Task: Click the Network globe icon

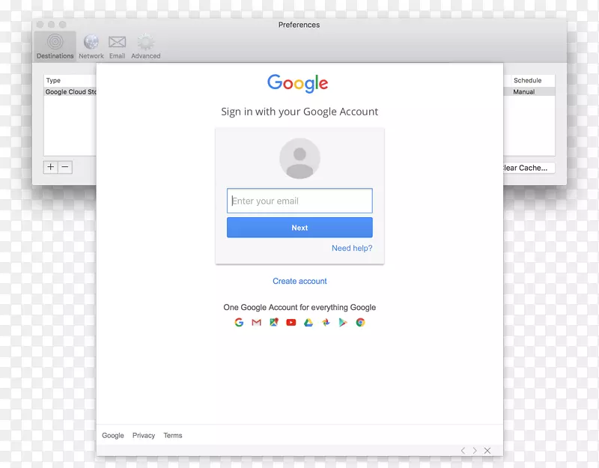Action: [x=91, y=42]
